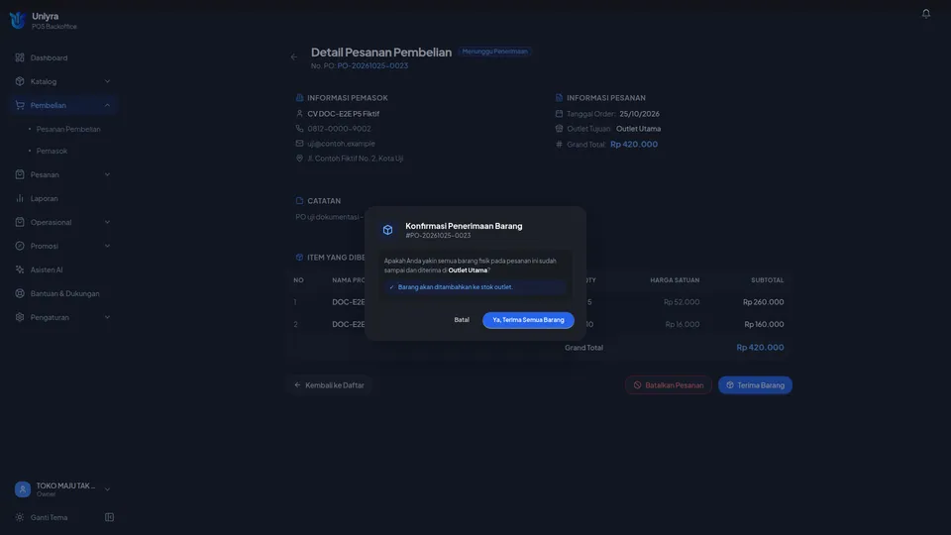
Task: Click the Pesanan bag icon
Action: pos(20,174)
